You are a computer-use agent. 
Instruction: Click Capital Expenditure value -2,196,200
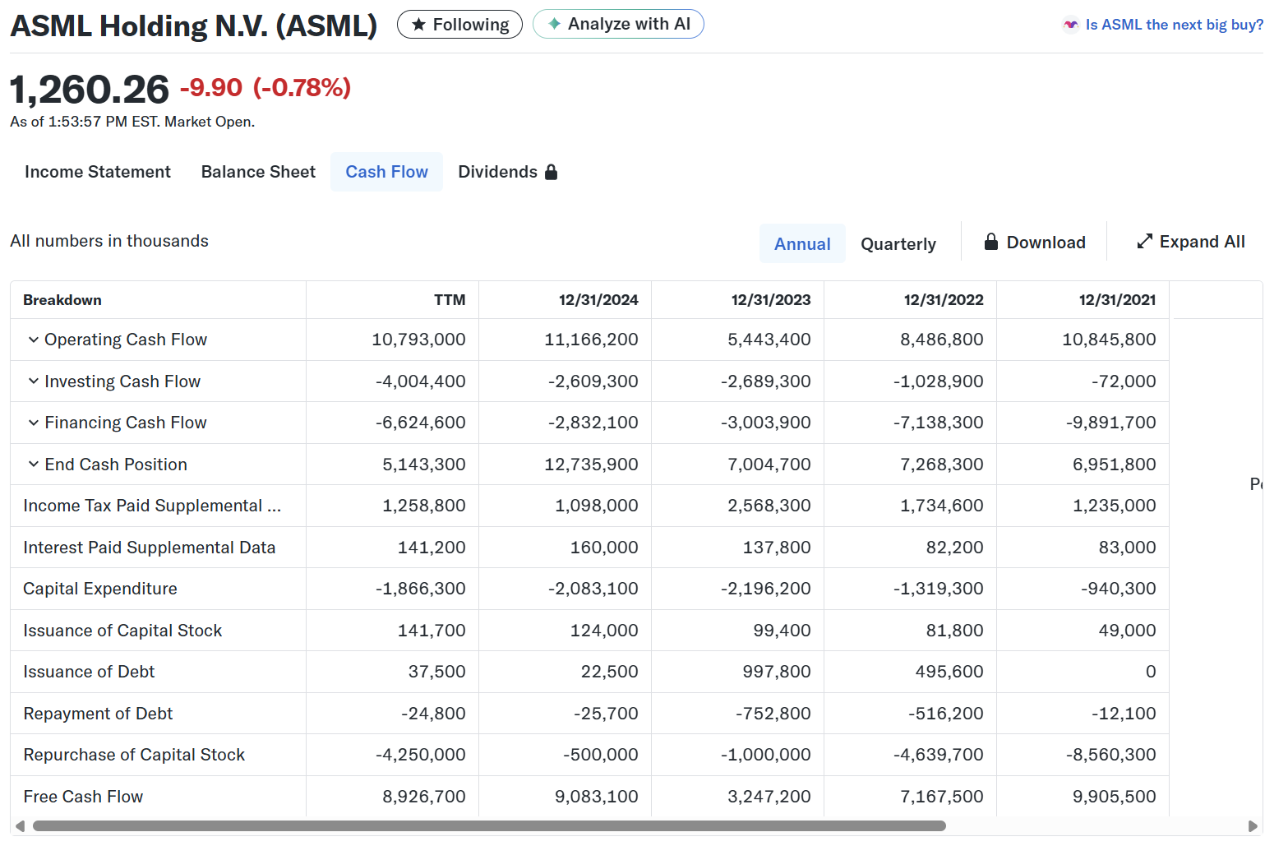[x=765, y=589]
